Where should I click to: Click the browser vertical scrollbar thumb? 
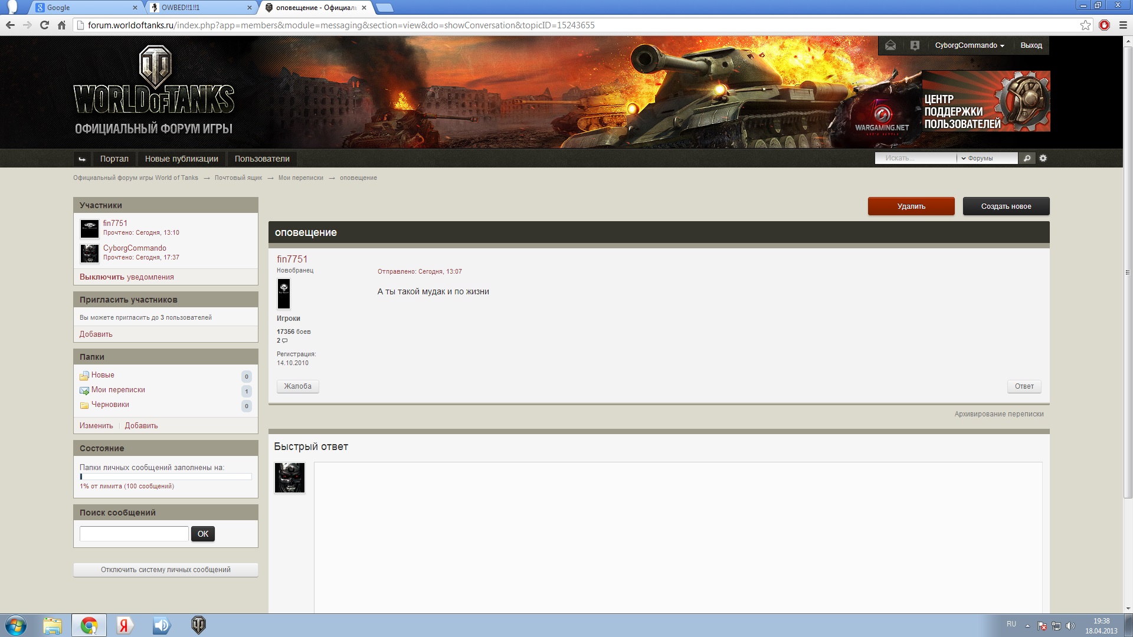[x=1128, y=271]
